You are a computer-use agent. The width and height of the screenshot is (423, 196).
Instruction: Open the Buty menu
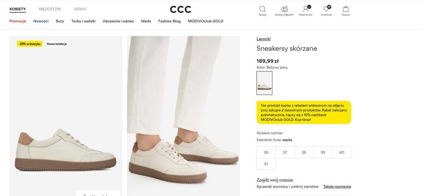[60, 21]
